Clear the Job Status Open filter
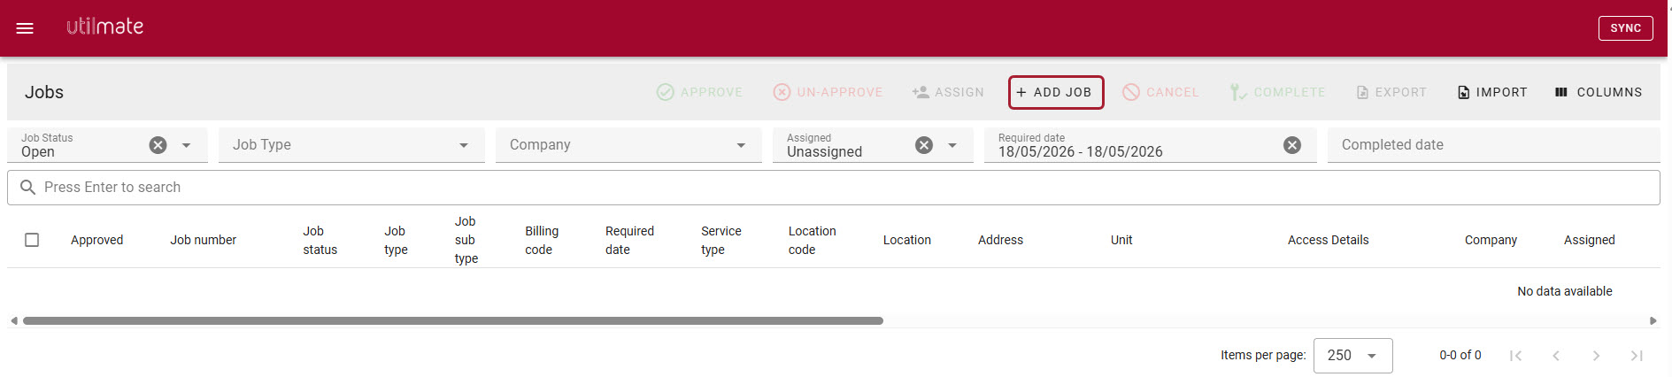Screen dimensions: 1672x377 click(158, 145)
